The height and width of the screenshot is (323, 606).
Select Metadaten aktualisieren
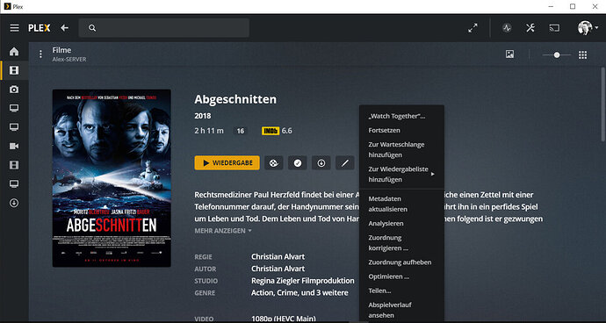coord(401,204)
